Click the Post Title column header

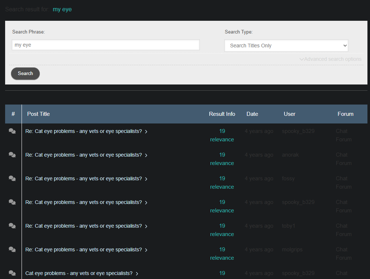click(x=38, y=114)
